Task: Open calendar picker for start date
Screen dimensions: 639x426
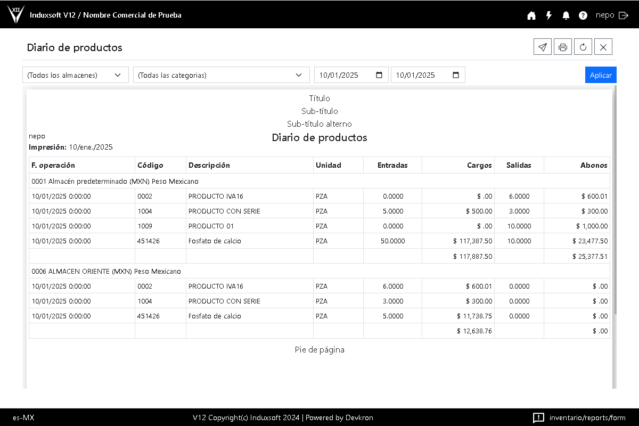Action: (379, 75)
